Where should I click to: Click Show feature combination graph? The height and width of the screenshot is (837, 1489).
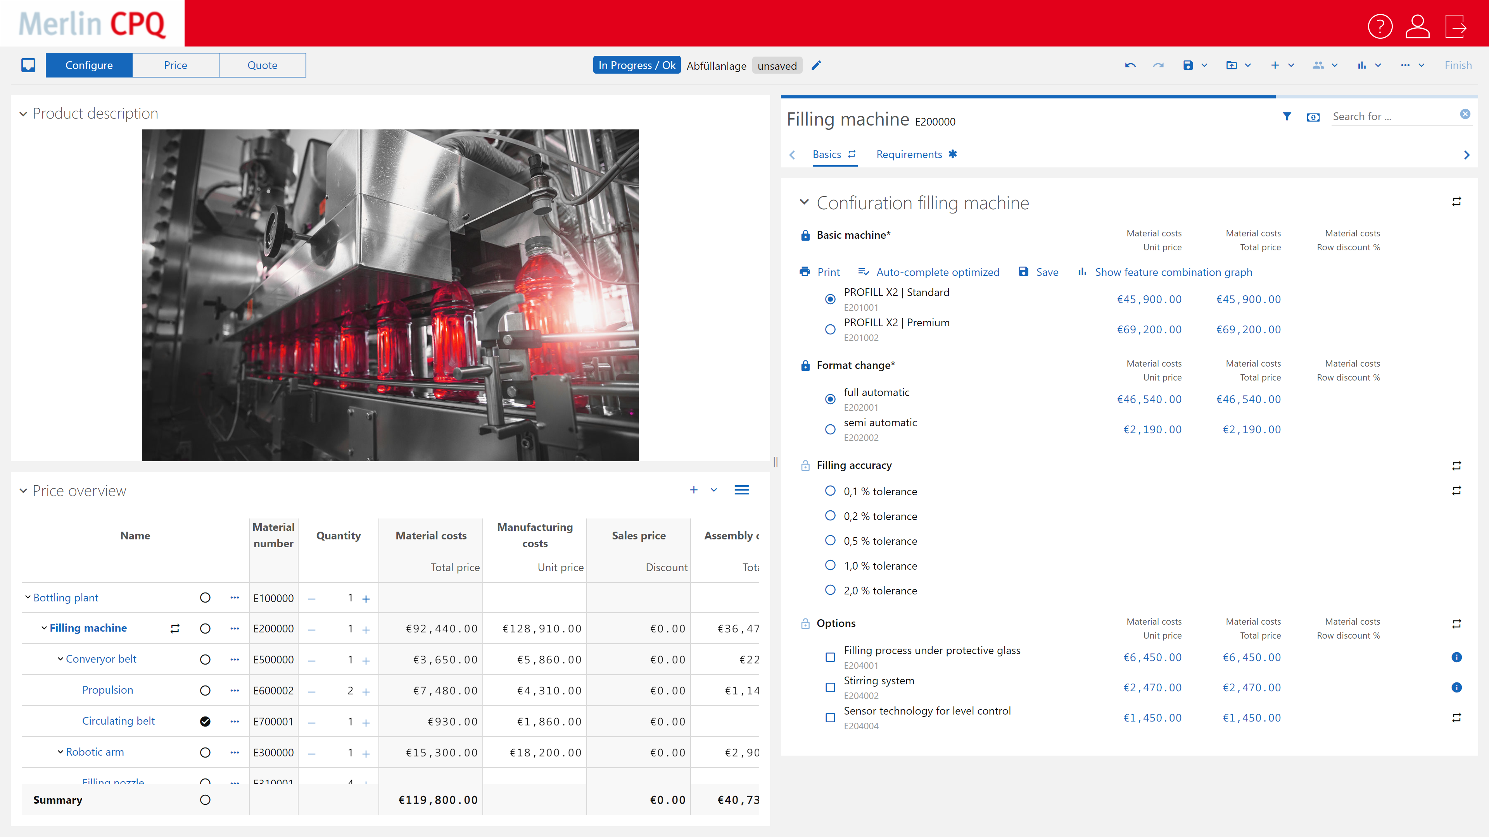click(1173, 272)
